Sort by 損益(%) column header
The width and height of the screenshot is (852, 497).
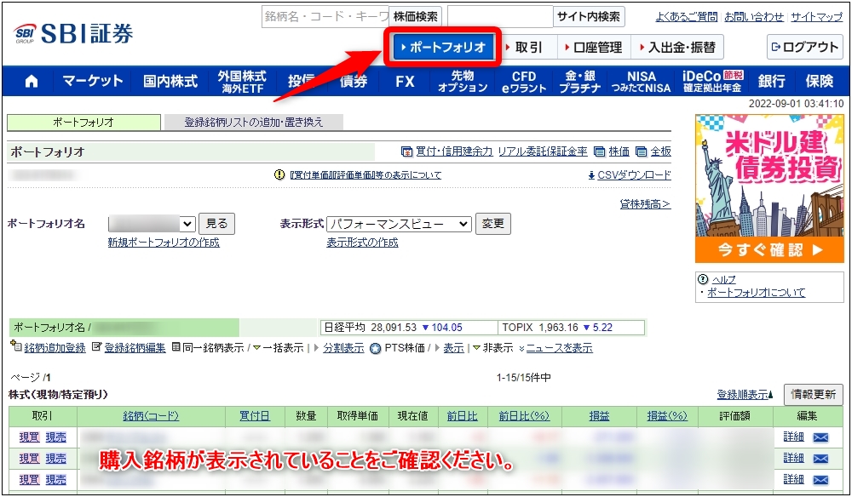[x=666, y=416]
